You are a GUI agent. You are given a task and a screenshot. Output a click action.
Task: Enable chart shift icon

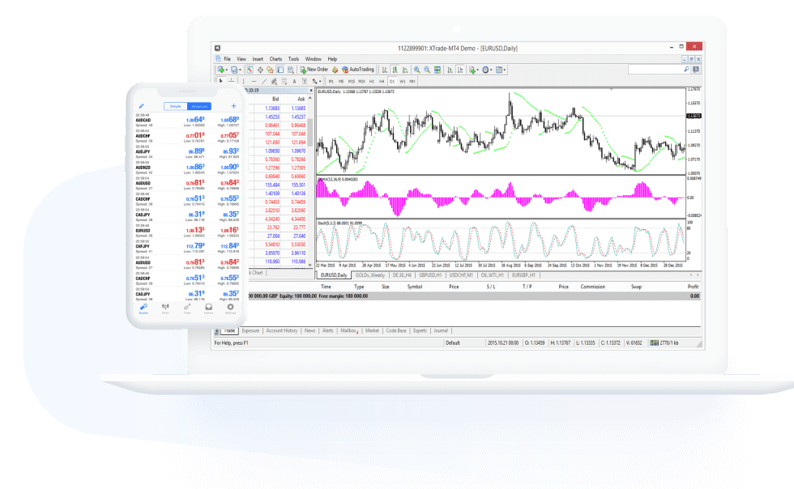[x=460, y=70]
